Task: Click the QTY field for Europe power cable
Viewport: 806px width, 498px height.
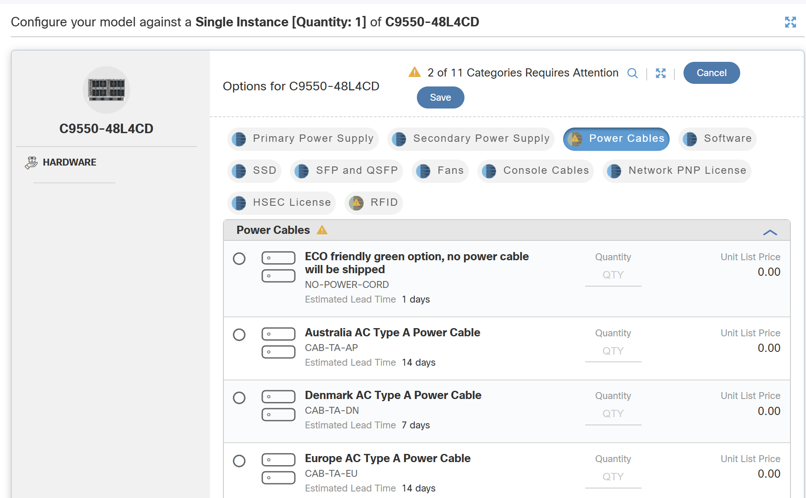Action: click(x=613, y=477)
